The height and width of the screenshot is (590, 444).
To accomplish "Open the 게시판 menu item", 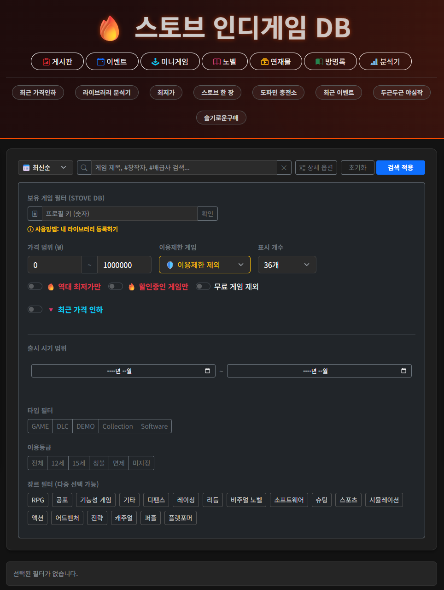I will [57, 62].
